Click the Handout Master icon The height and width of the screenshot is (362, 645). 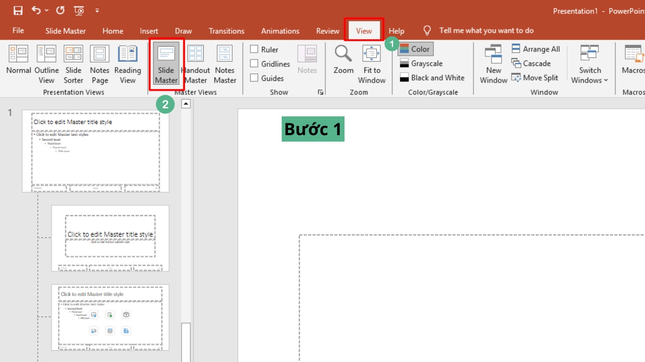pos(196,64)
